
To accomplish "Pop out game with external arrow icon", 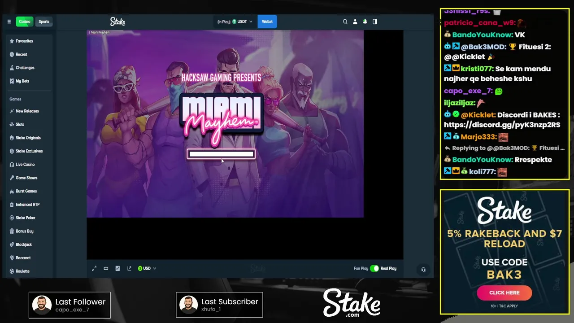I will pyautogui.click(x=129, y=268).
